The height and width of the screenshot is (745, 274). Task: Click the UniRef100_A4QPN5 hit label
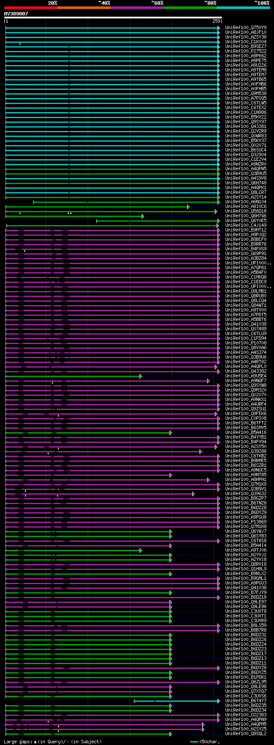coord(246,169)
